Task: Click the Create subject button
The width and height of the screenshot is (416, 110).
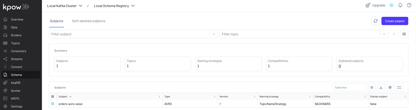Action: tap(395, 21)
